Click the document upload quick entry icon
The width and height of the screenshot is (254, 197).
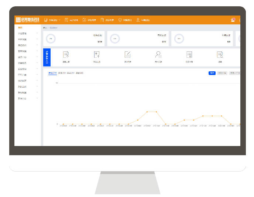tap(66, 55)
